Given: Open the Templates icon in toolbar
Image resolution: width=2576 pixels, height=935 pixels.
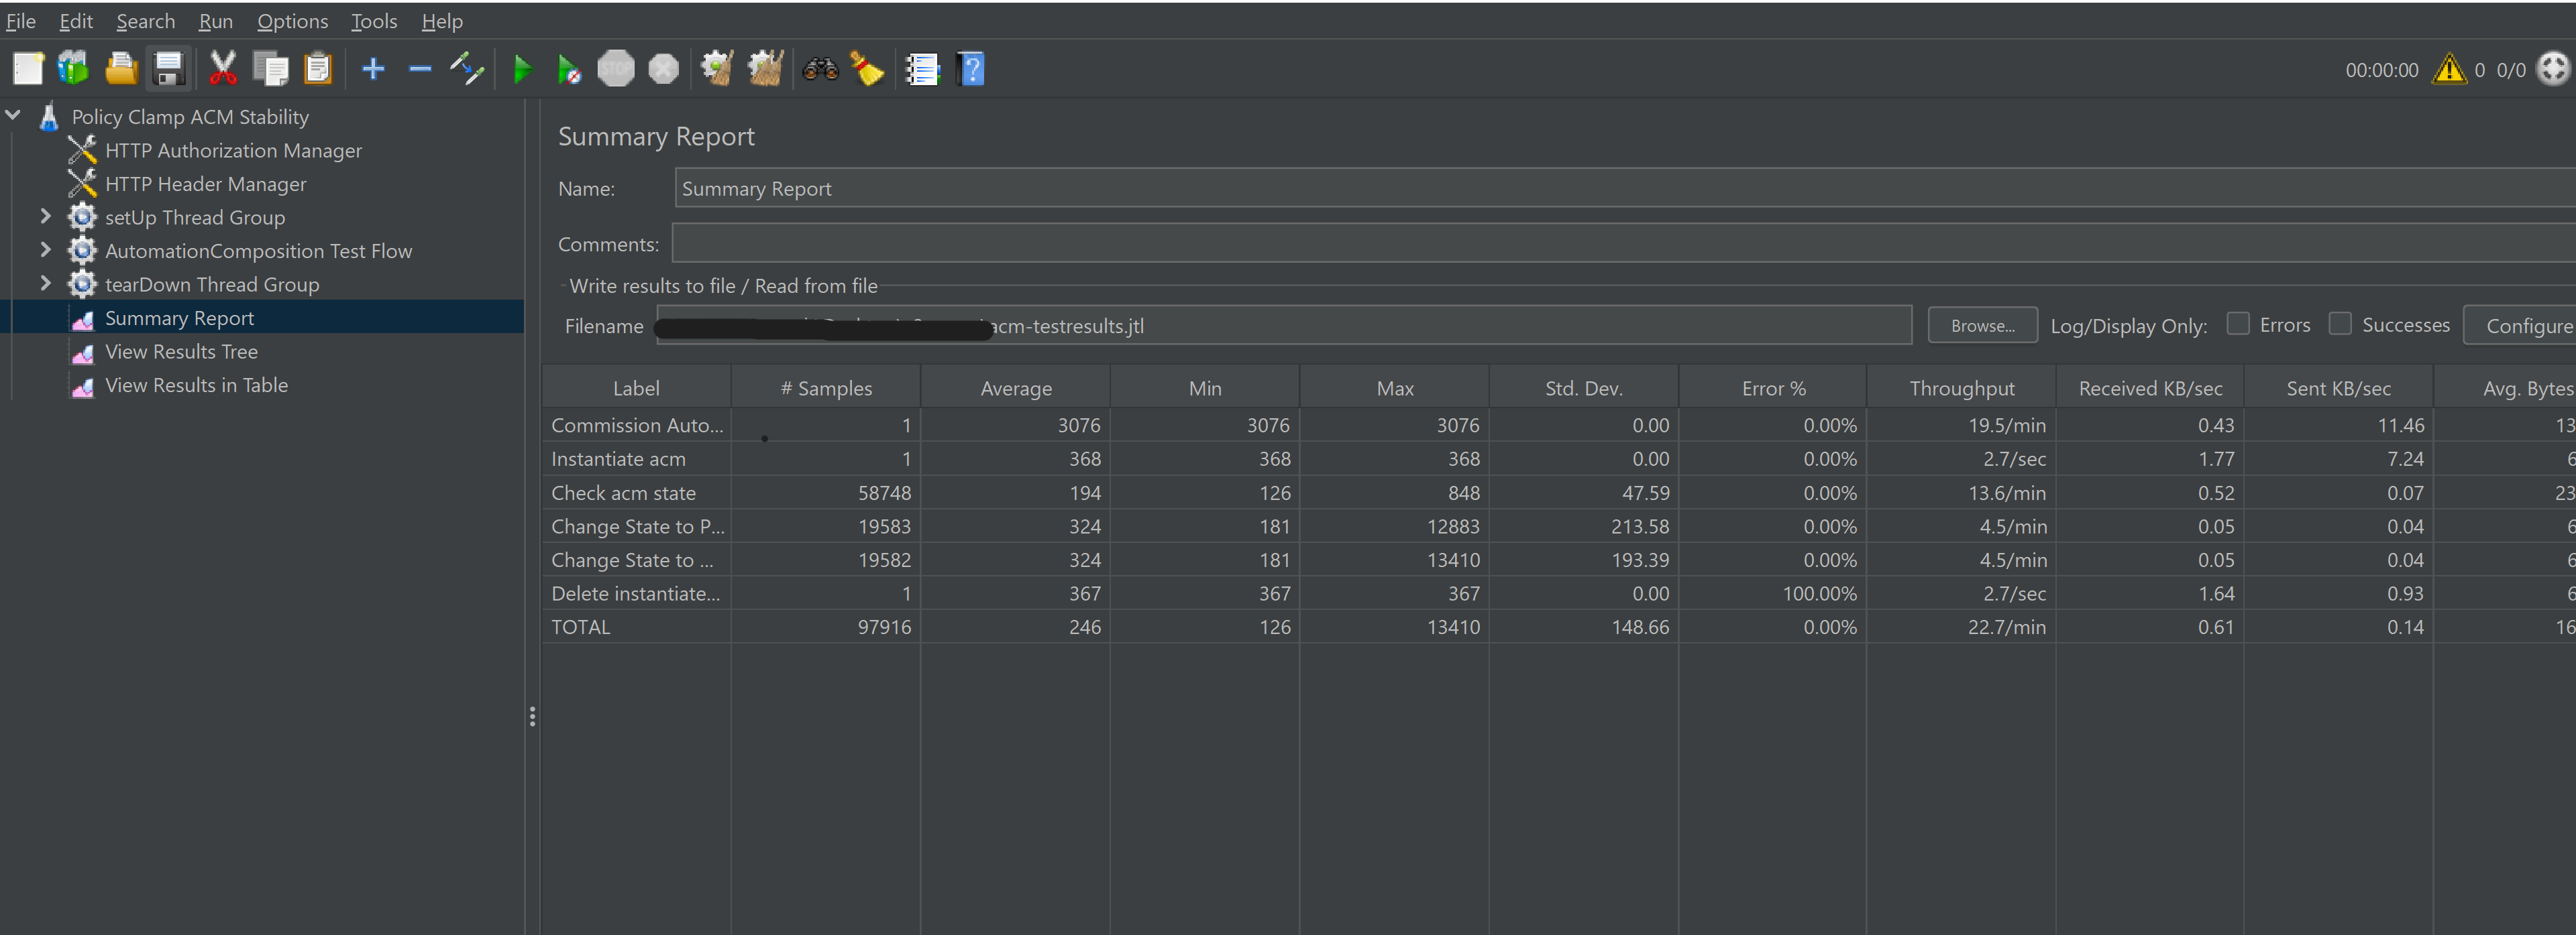Looking at the screenshot, I should click(73, 69).
